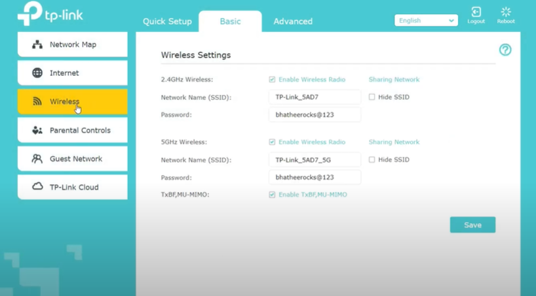Check Hide SSID for 2.4GHz network
The image size is (536, 296).
point(372,97)
